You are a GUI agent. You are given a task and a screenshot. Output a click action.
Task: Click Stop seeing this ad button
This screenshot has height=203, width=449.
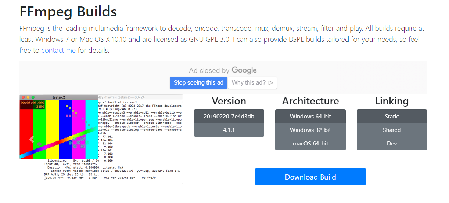(198, 82)
